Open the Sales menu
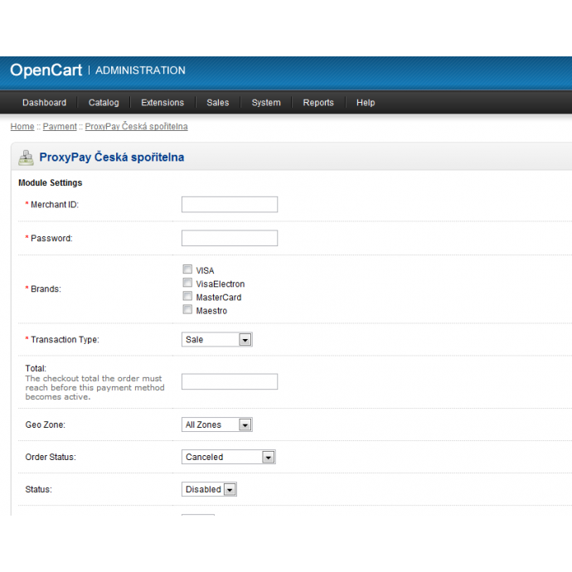The height and width of the screenshot is (572, 572). pyautogui.click(x=218, y=103)
